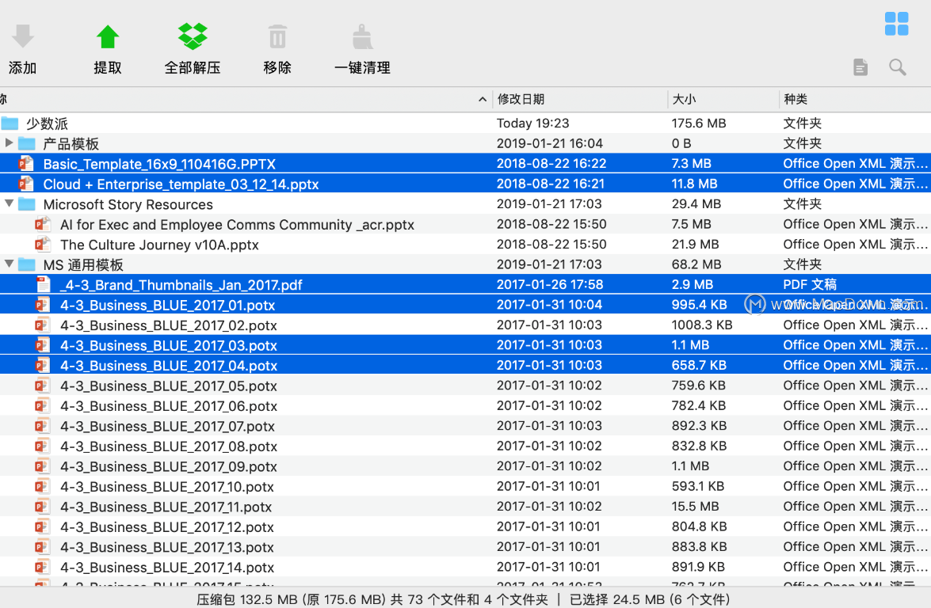Collapse the MS 通用模板 folder

[x=9, y=264]
